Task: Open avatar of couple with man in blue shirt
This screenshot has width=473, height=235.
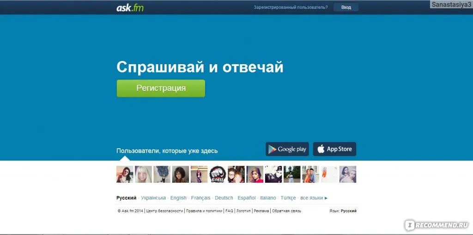Action: click(x=311, y=175)
